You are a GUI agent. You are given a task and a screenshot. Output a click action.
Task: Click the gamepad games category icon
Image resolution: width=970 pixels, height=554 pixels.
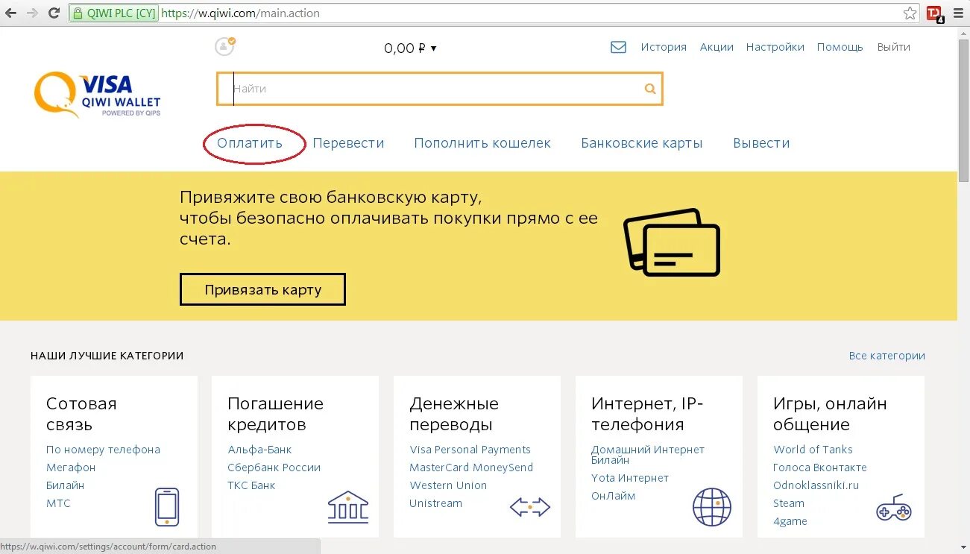tap(894, 507)
